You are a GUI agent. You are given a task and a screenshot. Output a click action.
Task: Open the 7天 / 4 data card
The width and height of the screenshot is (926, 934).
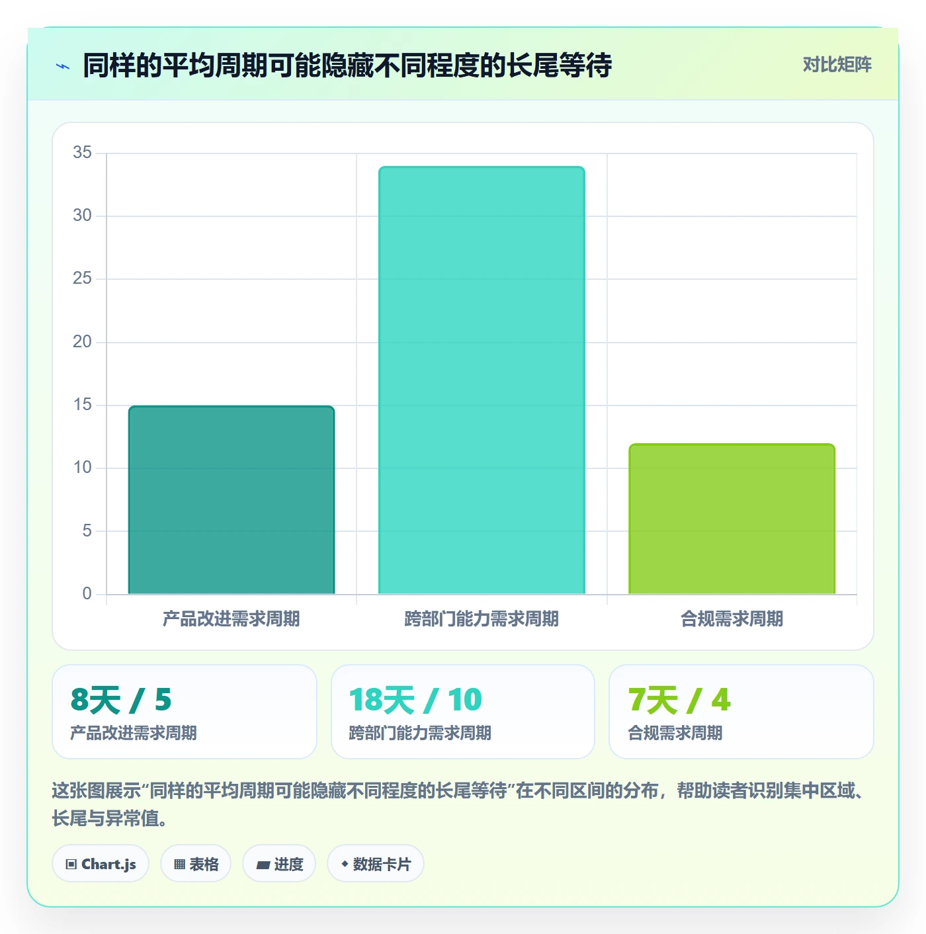(741, 712)
